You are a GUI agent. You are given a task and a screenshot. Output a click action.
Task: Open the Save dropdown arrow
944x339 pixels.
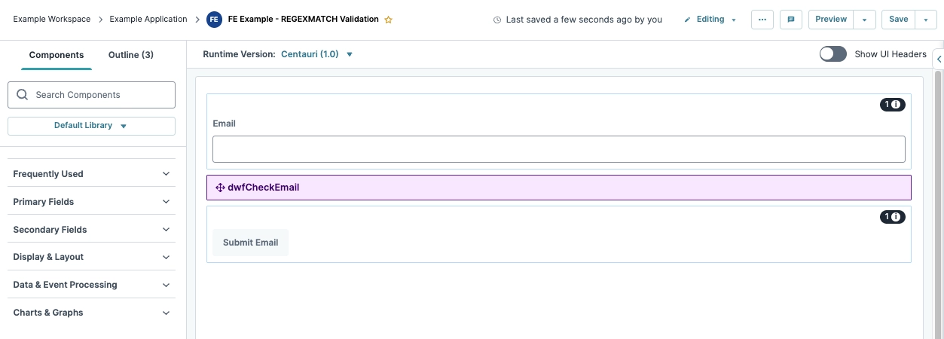point(927,20)
